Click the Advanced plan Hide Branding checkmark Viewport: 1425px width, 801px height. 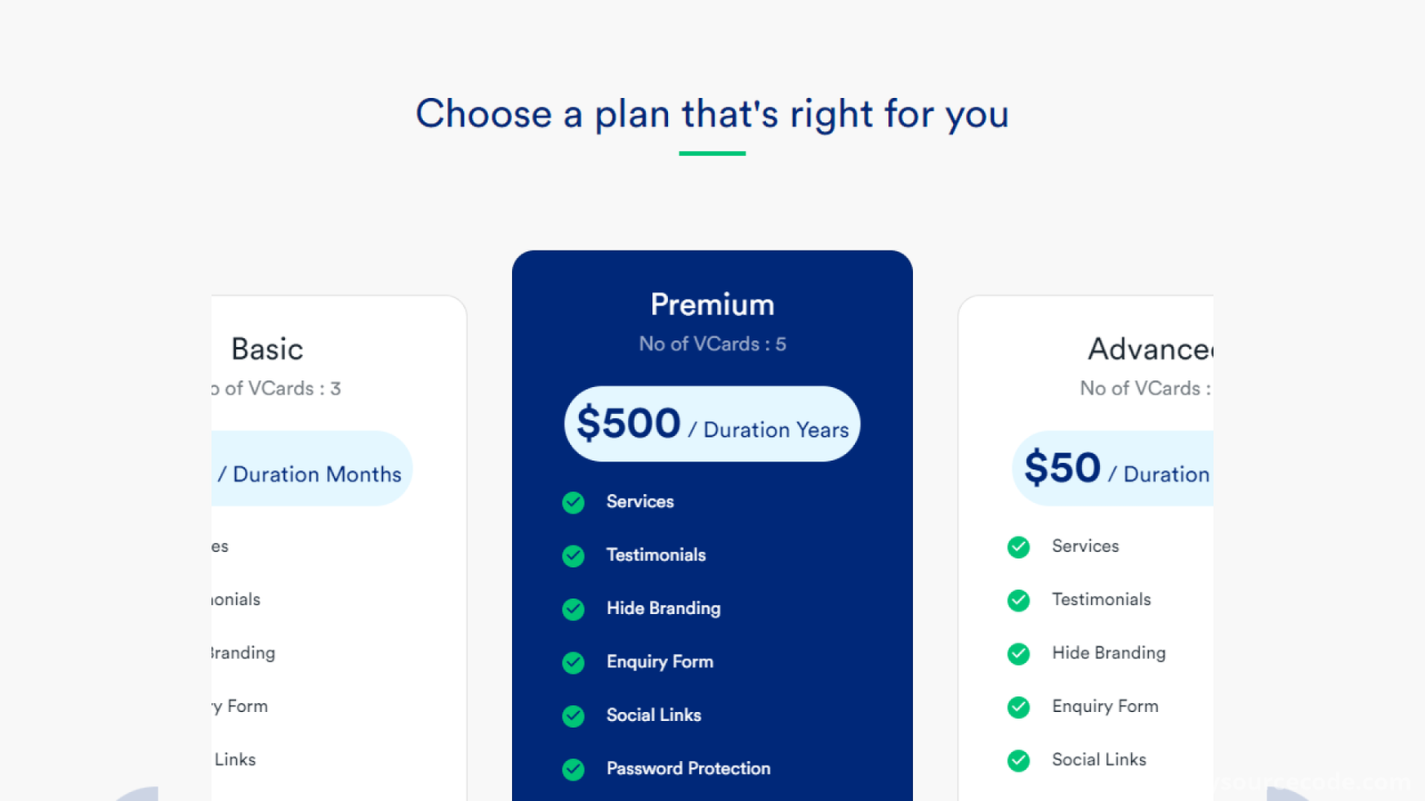pos(1019,654)
